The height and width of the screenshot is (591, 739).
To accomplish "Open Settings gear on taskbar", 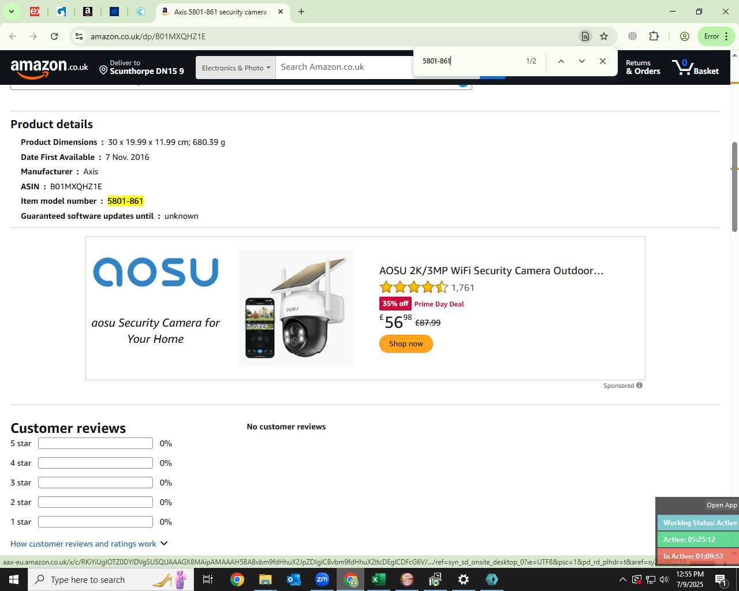I will (x=464, y=579).
